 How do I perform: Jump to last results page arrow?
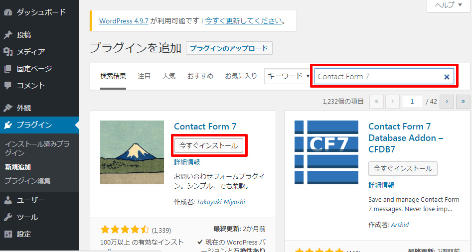click(x=463, y=101)
